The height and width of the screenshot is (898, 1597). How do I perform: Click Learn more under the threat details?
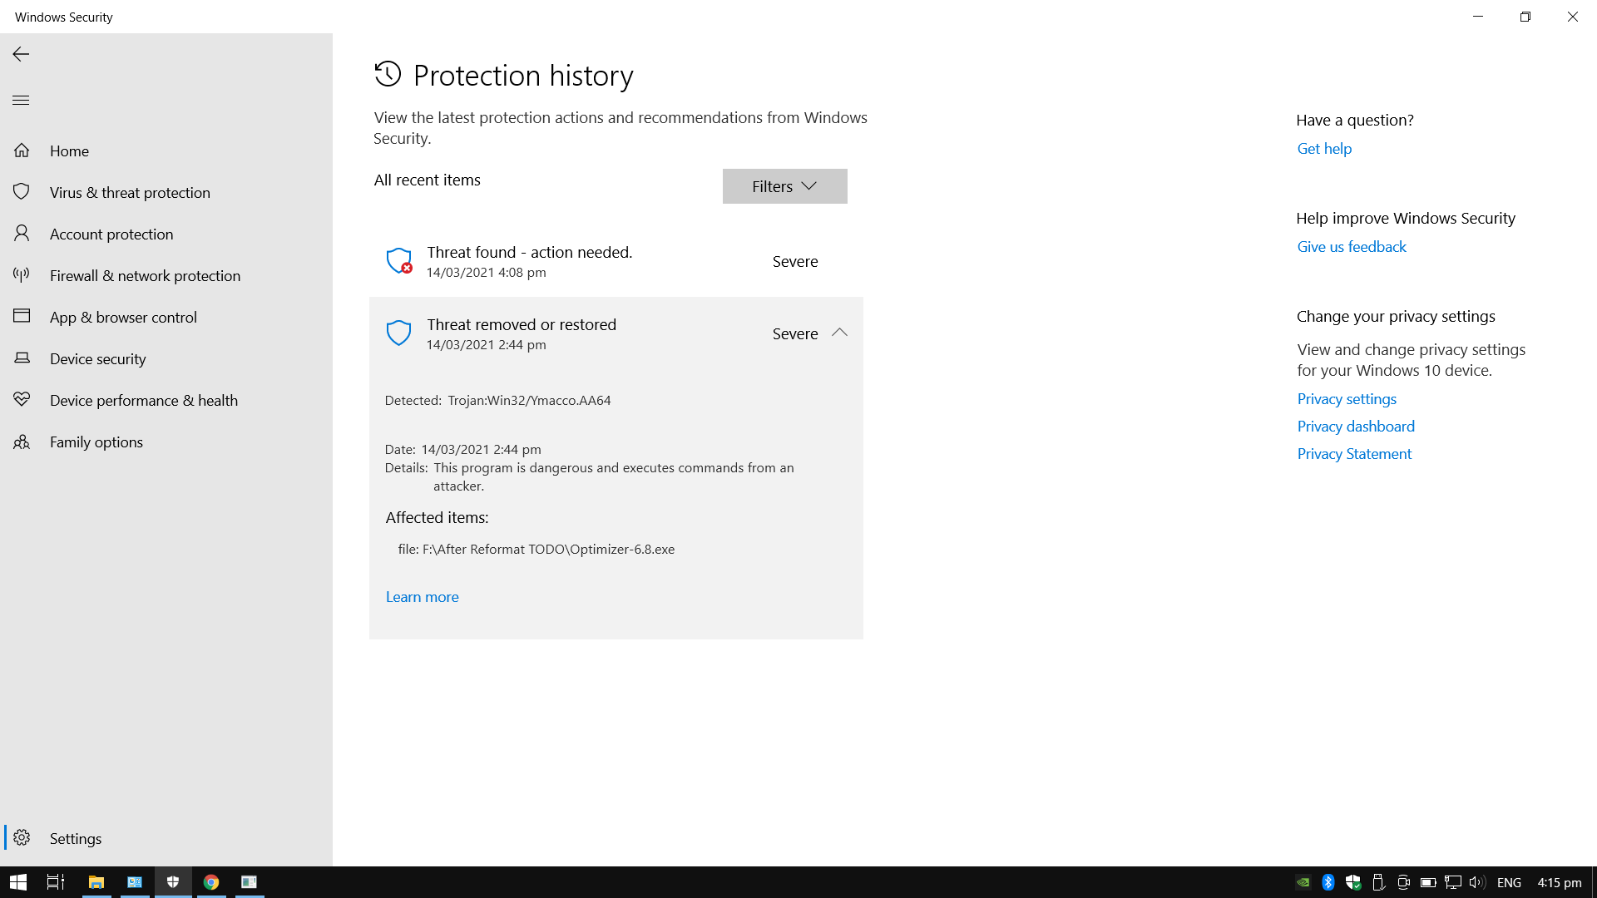422,596
